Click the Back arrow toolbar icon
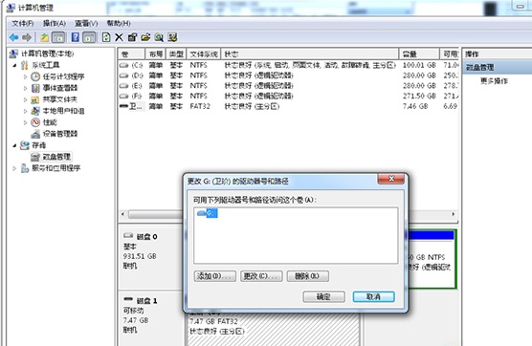The height and width of the screenshot is (346, 532). tap(13, 37)
